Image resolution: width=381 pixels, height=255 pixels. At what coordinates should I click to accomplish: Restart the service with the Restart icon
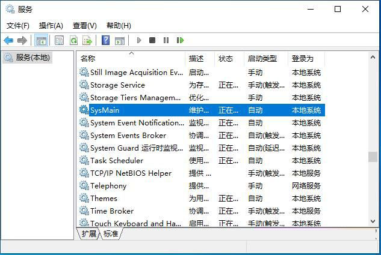[180, 40]
